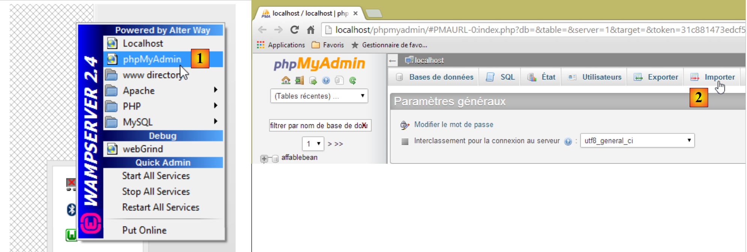Click Modifier le mot de passe
747x252 pixels.
click(x=454, y=124)
